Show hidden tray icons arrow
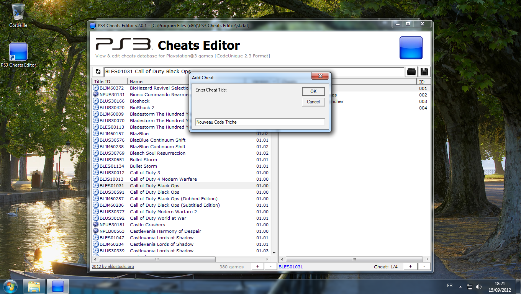Screen dimensions: 521x294 coord(461,286)
